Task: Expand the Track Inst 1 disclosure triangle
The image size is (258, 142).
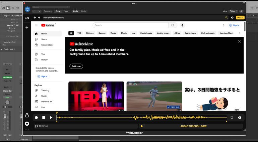Action: (x=1, y=49)
